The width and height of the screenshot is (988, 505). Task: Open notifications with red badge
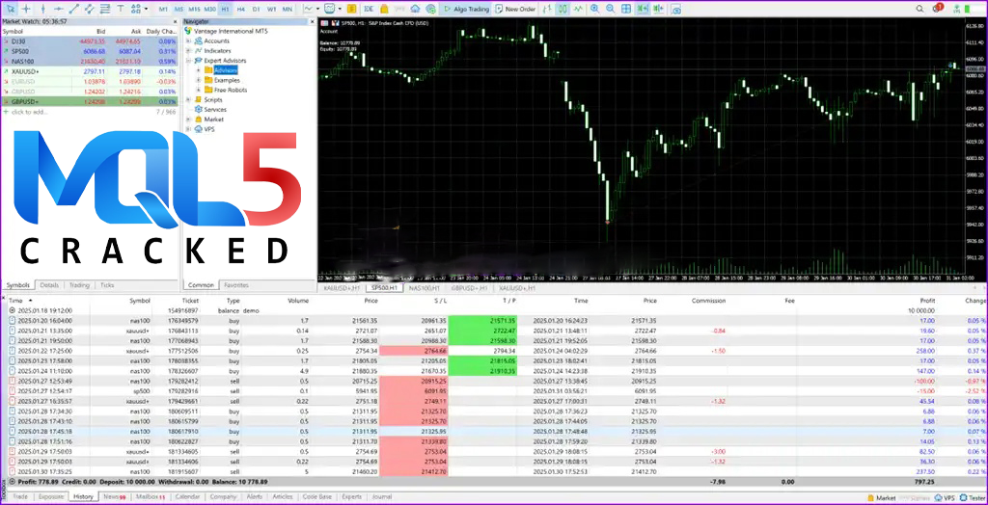click(x=938, y=8)
